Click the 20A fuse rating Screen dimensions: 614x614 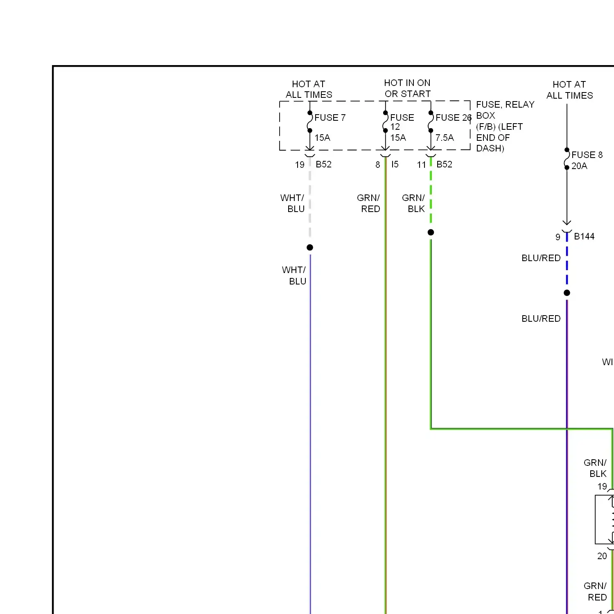coord(579,166)
